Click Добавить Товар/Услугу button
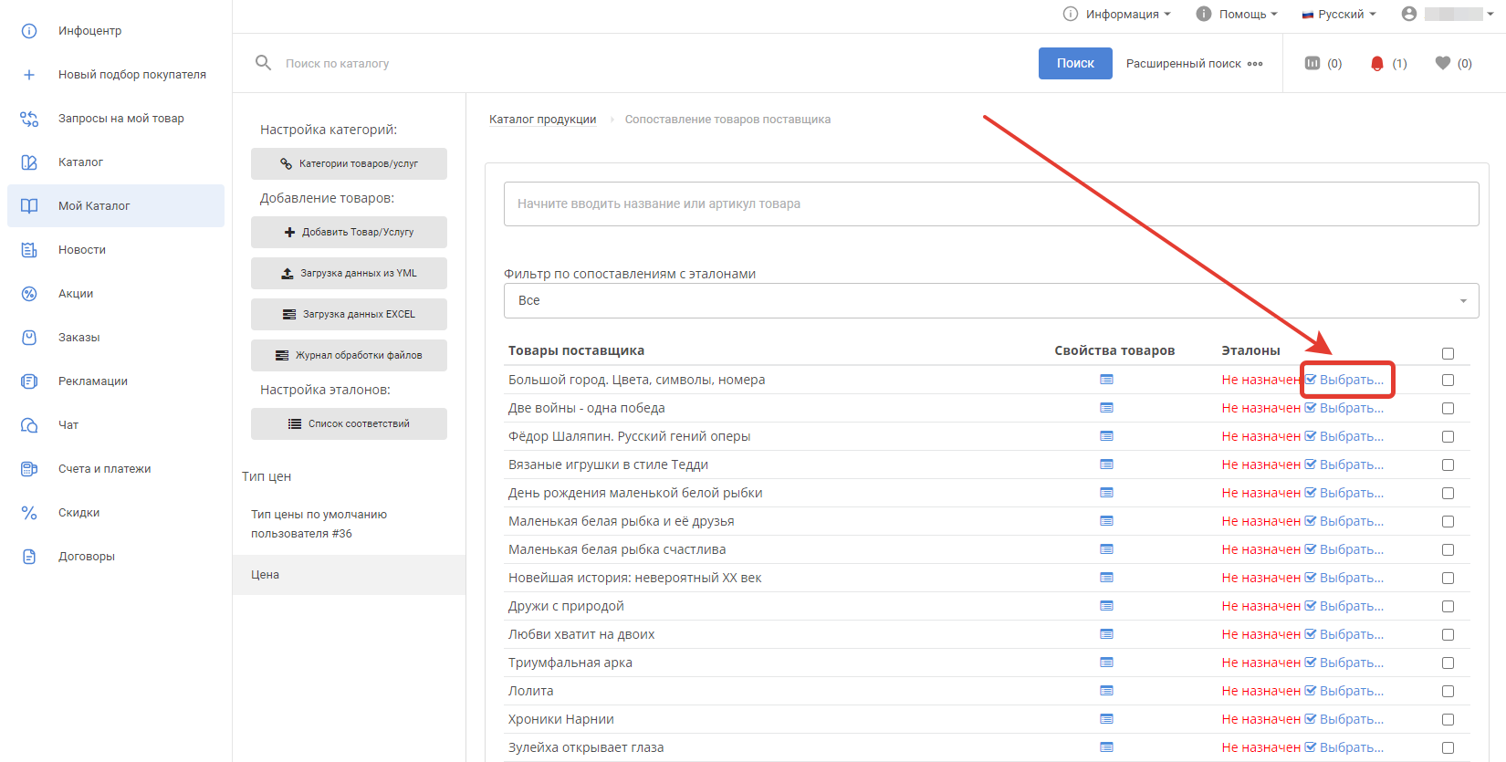 (349, 232)
